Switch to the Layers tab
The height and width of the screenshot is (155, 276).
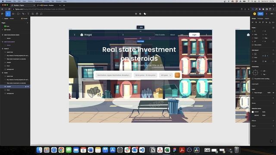coord(6,19)
